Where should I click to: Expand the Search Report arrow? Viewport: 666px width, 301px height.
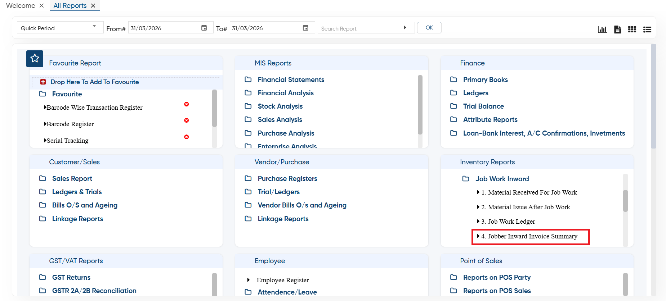coord(405,28)
